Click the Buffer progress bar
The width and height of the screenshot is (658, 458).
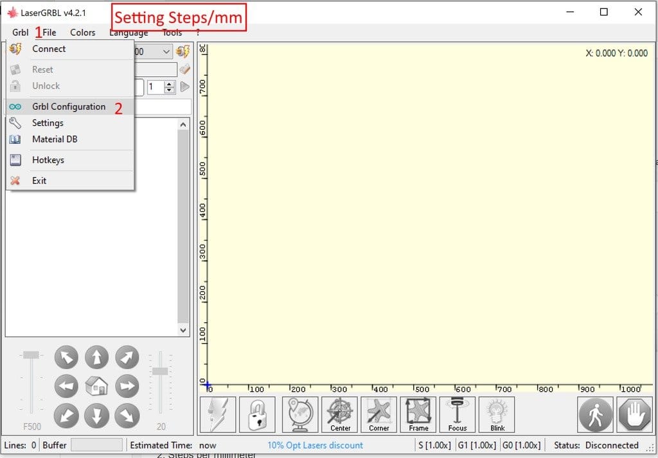(96, 445)
